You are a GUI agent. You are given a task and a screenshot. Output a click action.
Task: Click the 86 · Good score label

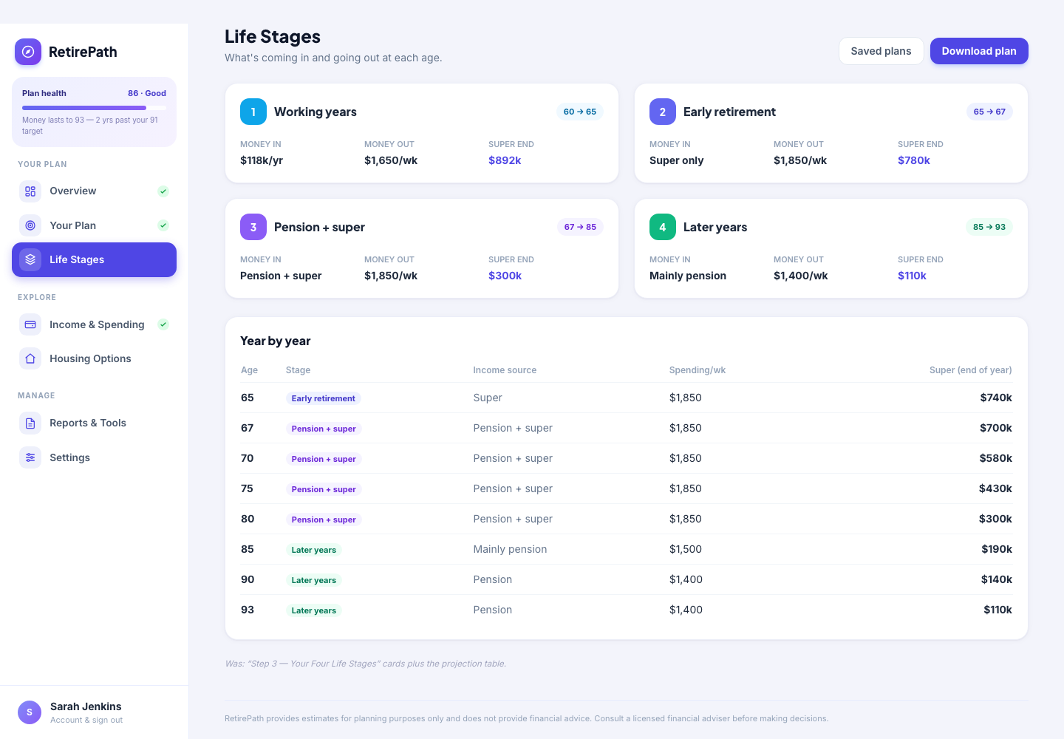pos(147,93)
